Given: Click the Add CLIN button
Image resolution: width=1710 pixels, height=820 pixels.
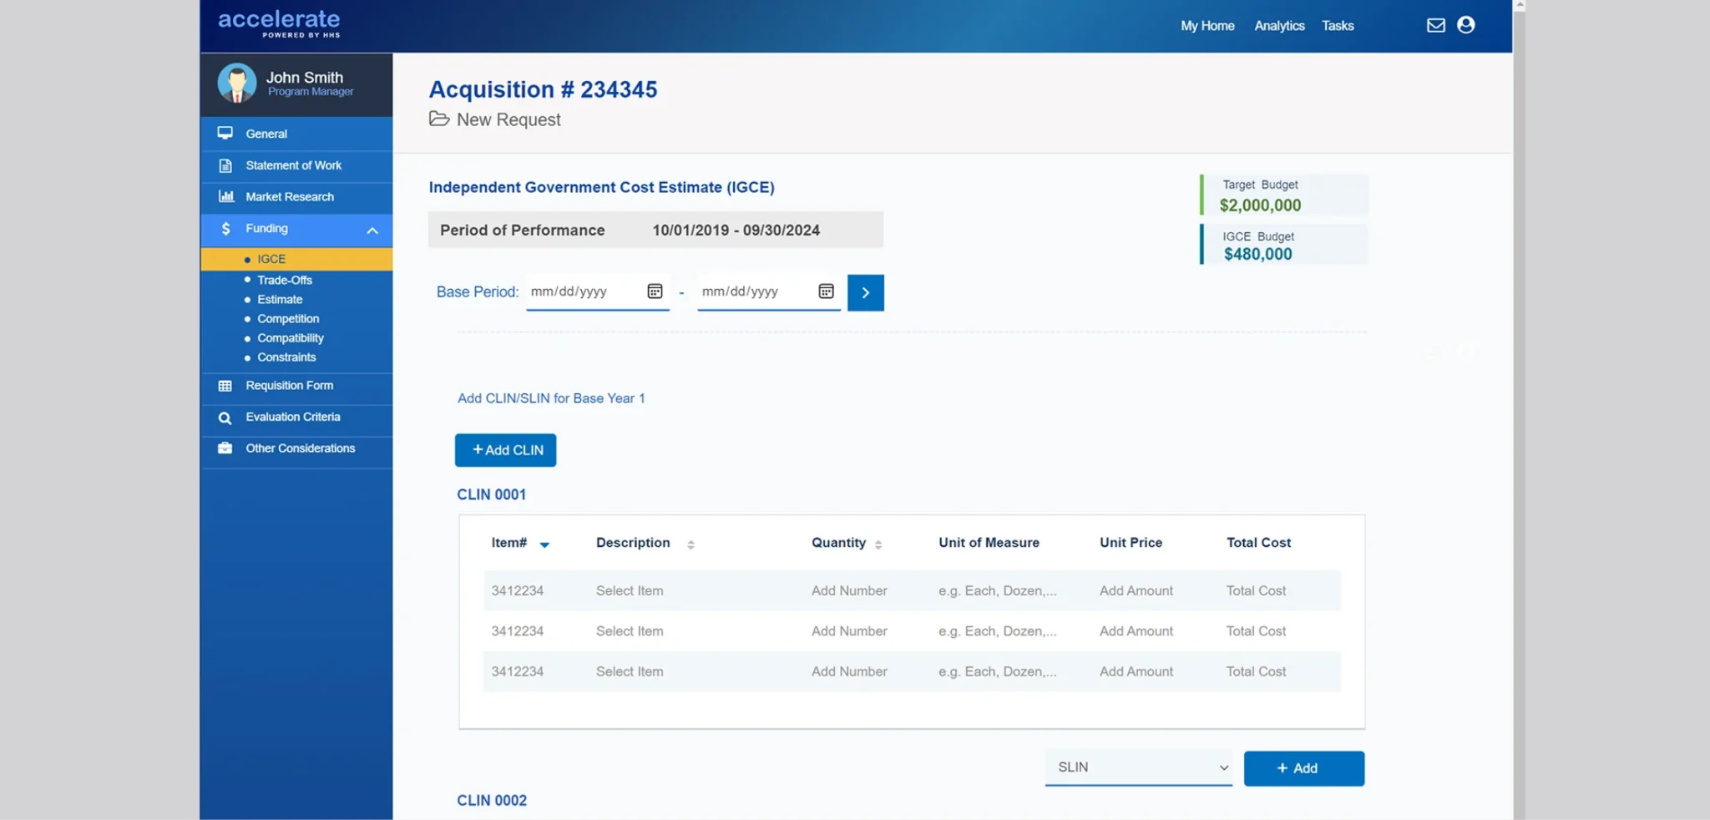Looking at the screenshot, I should 505,450.
